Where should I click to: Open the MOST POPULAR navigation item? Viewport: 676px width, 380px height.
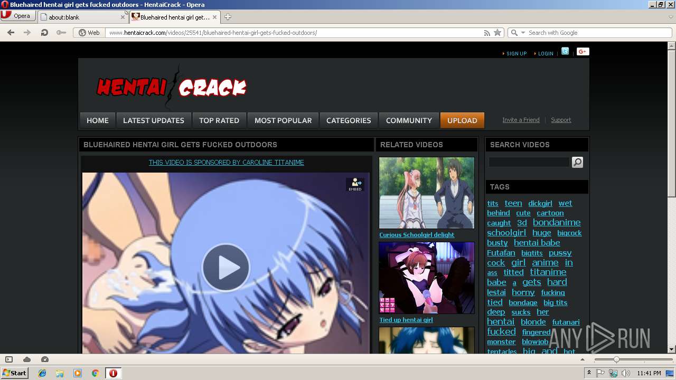click(283, 120)
